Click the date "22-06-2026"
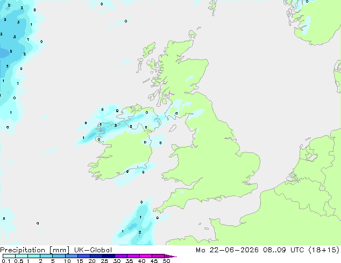 point(234,250)
